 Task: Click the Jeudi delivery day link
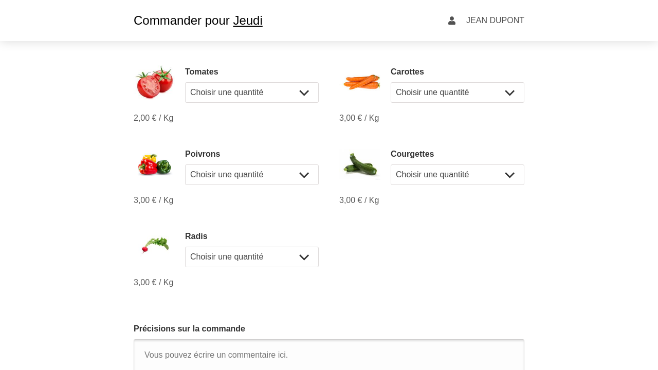(x=248, y=21)
